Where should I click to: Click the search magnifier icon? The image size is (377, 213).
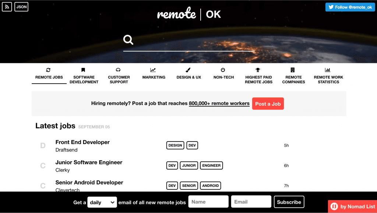pos(128,40)
